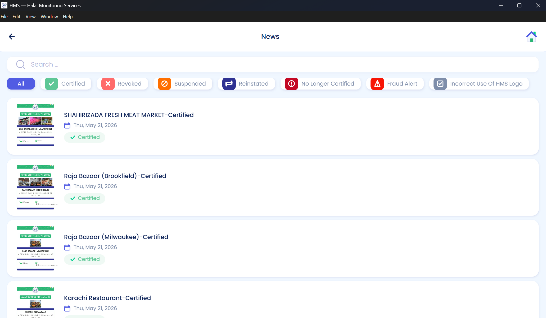Click the green Certified checkmark filter icon

click(x=51, y=84)
